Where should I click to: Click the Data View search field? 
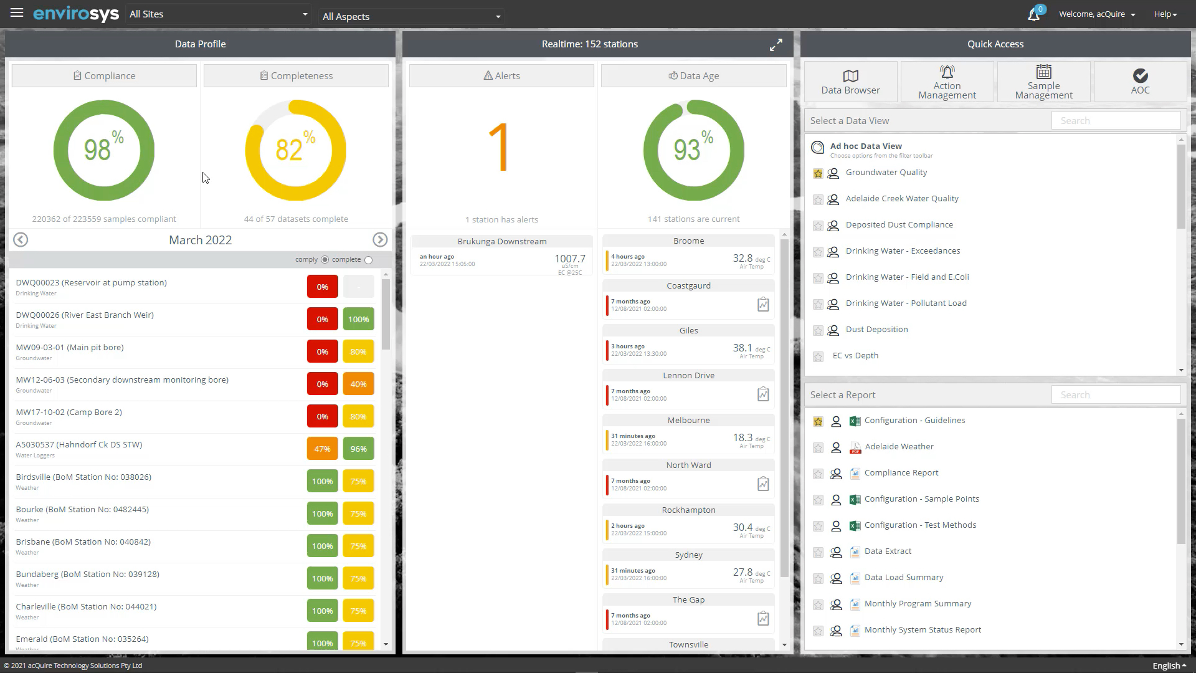click(1115, 121)
